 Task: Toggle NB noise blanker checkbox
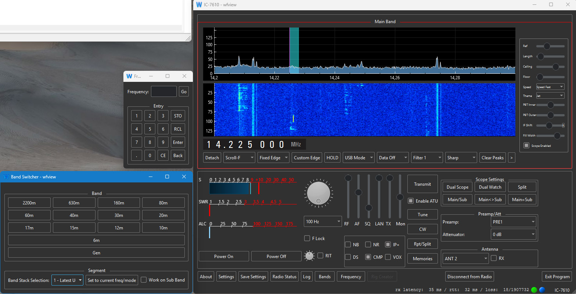348,244
